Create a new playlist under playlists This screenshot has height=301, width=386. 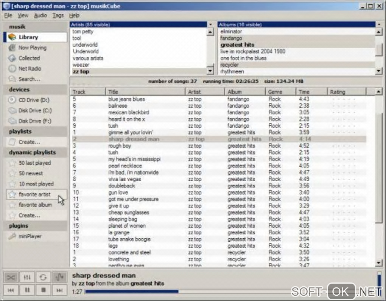coord(36,142)
